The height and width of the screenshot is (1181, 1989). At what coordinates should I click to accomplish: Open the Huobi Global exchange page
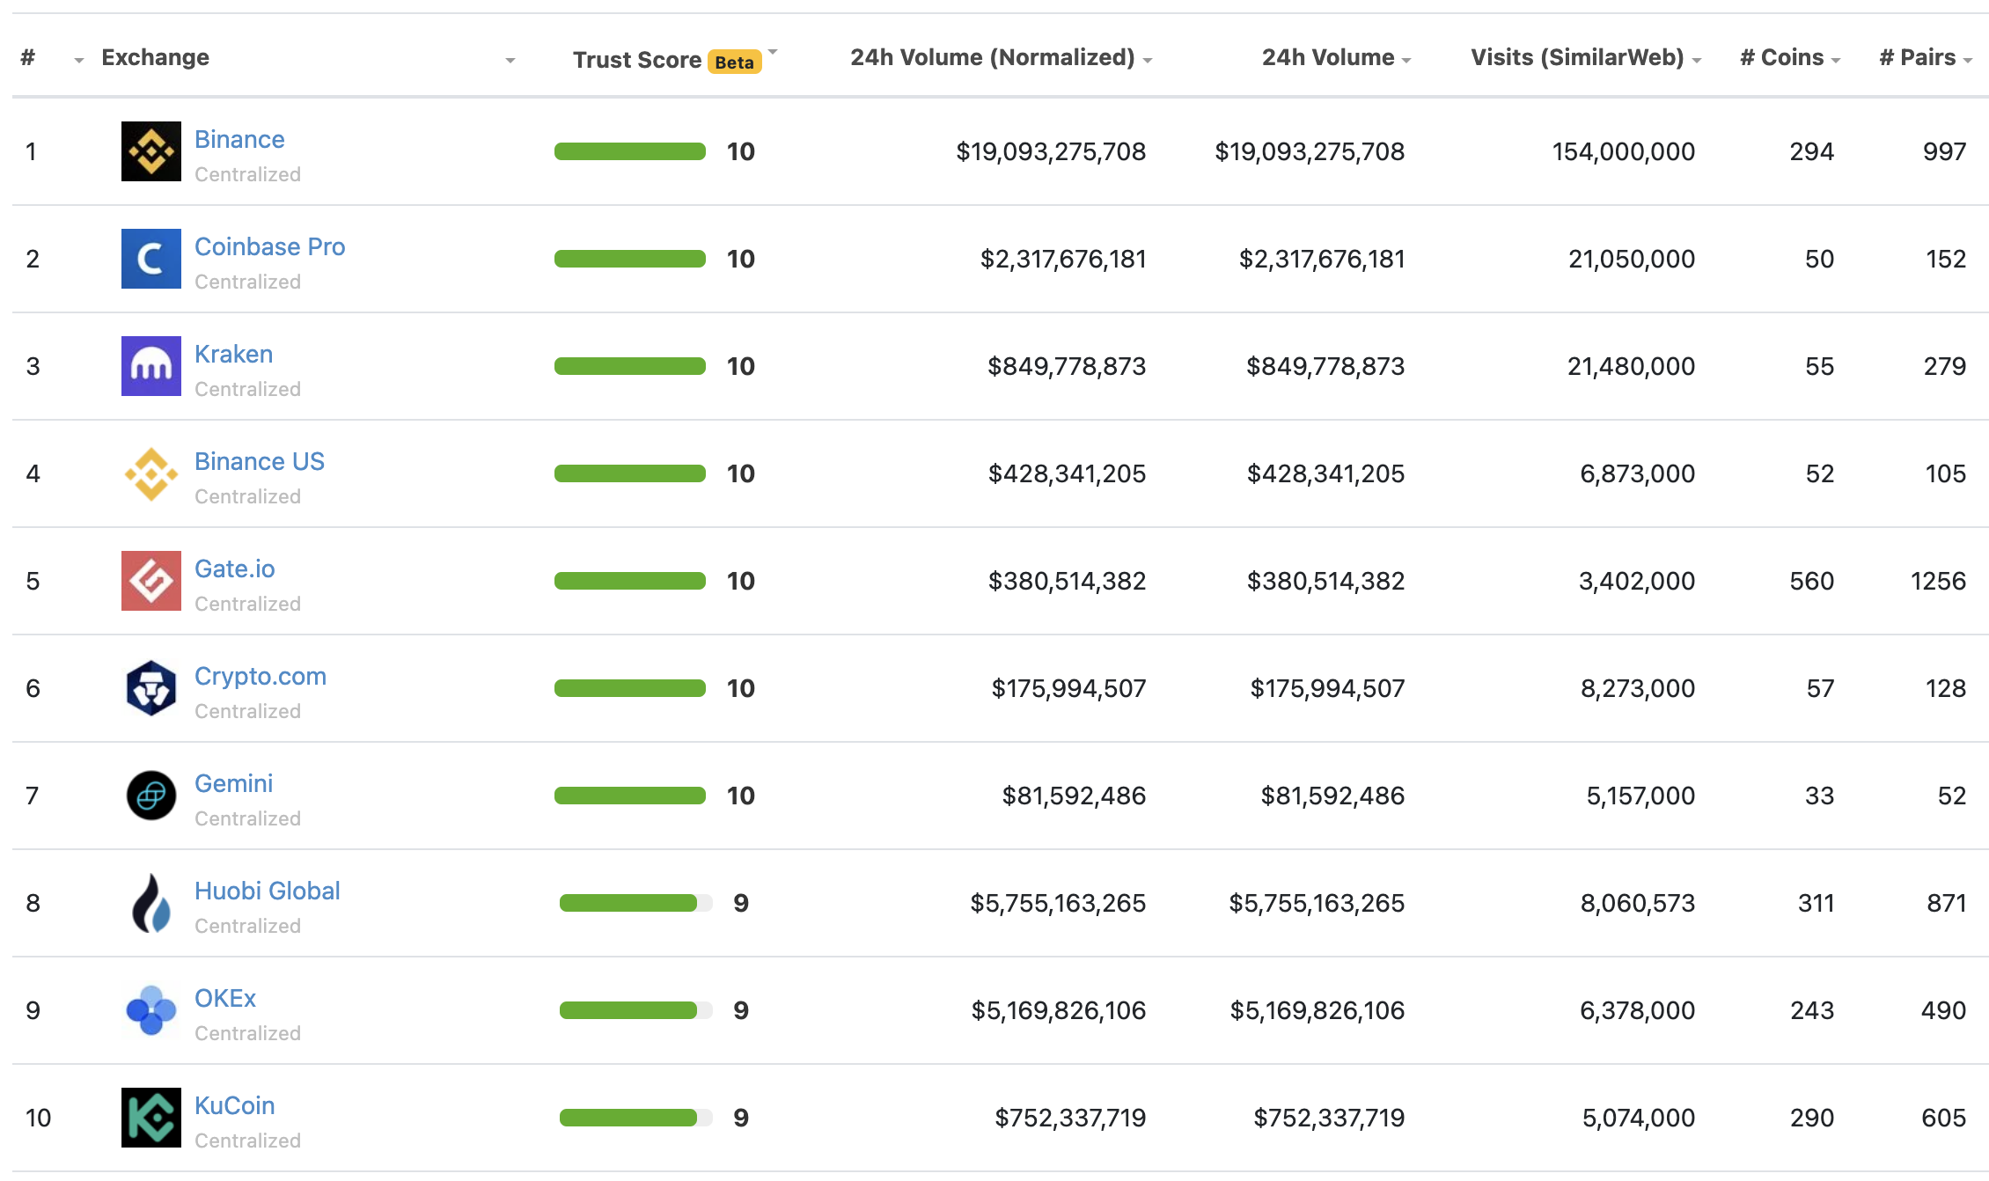(268, 891)
